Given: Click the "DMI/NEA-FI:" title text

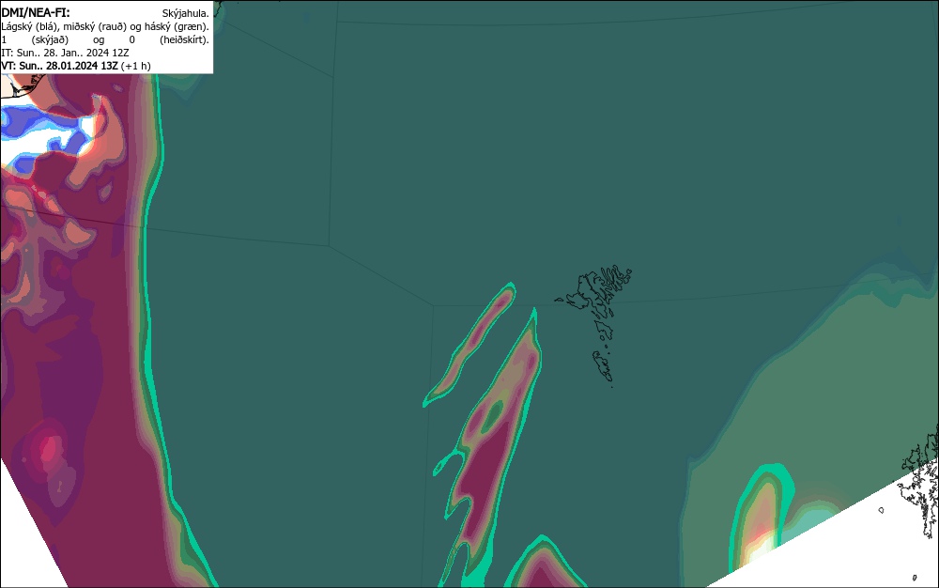Looking at the screenshot, I should click(36, 12).
